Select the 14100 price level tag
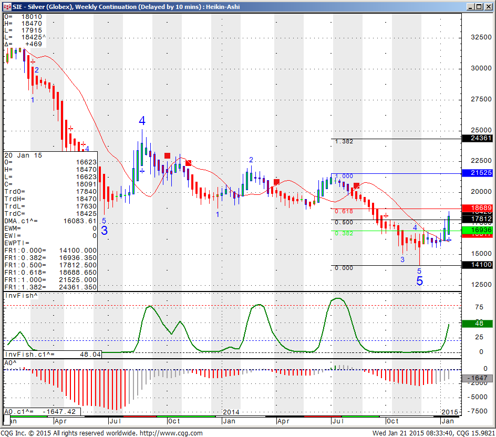Image resolution: width=496 pixels, height=437 pixels. pos(477,265)
